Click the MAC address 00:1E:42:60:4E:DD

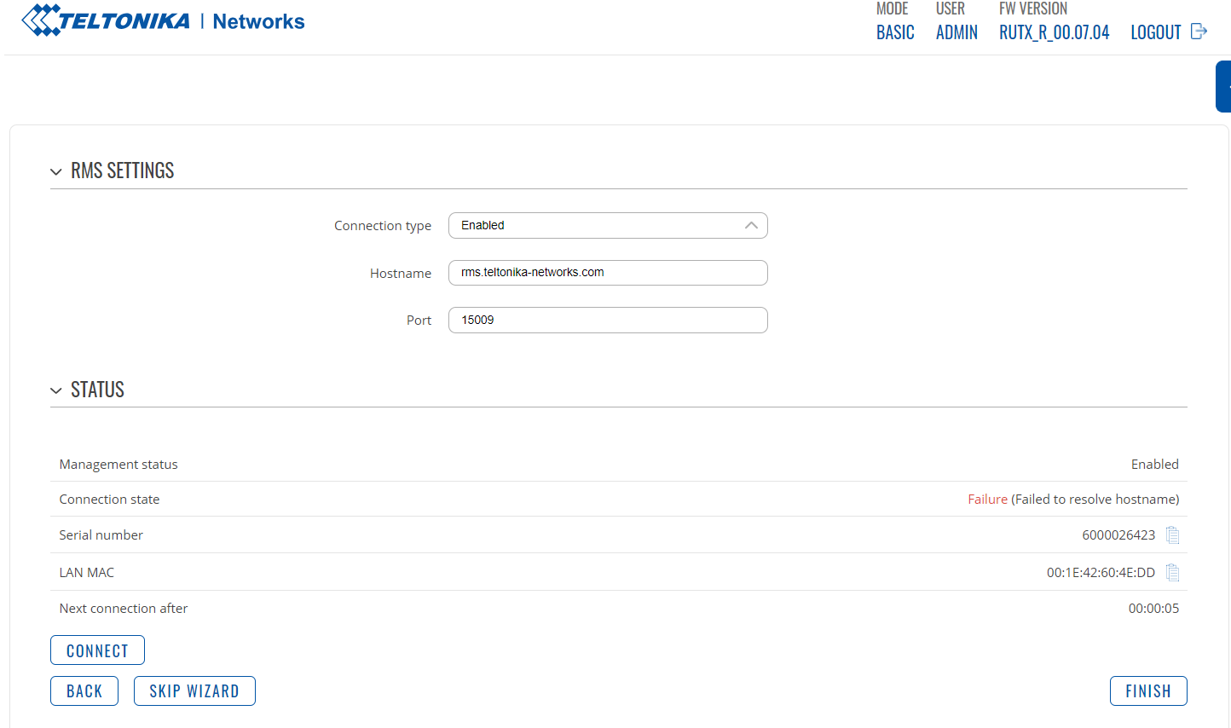click(1100, 573)
